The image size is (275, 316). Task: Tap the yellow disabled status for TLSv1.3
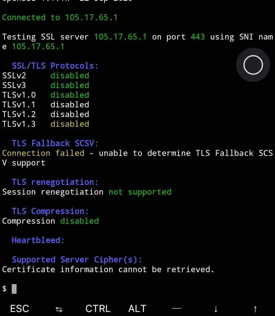coord(70,124)
